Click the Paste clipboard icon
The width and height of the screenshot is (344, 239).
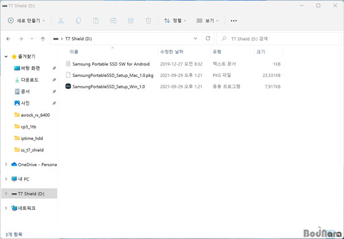[x=96, y=21]
